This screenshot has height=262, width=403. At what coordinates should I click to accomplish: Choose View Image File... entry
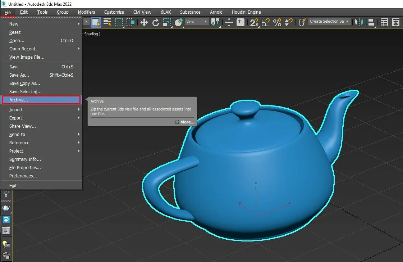(41, 57)
